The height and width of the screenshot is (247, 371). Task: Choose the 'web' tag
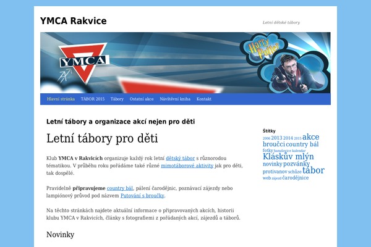pos(267,178)
